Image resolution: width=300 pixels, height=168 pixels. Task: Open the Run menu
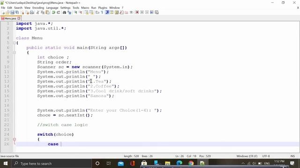94,8
